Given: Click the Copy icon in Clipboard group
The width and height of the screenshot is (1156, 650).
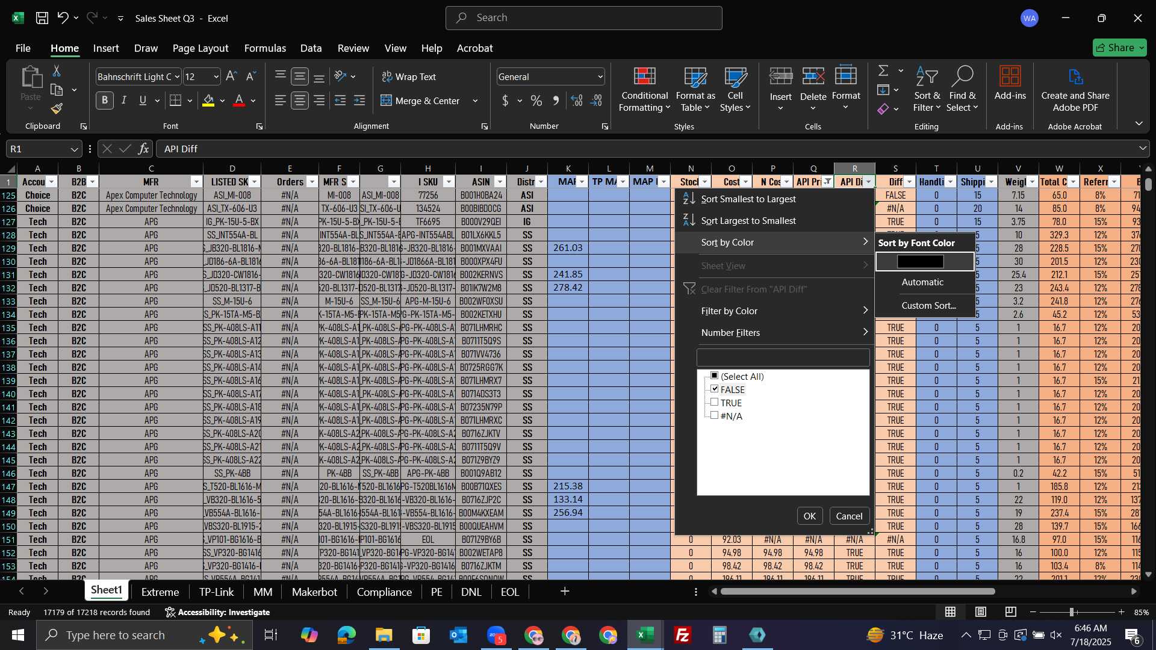Looking at the screenshot, I should coord(57,90).
